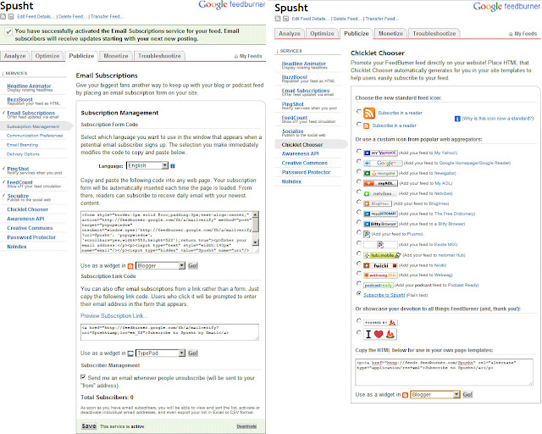
Task: Click the netvibes chicklet badge
Action: (x=379, y=193)
